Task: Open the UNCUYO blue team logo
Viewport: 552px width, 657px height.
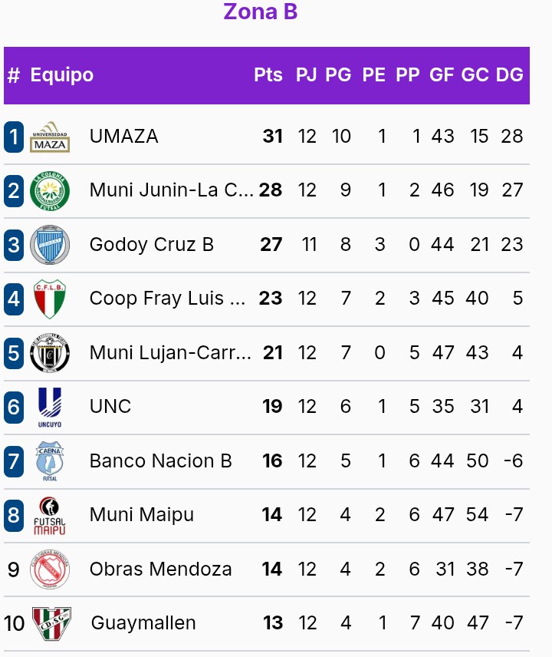Action: (50, 407)
